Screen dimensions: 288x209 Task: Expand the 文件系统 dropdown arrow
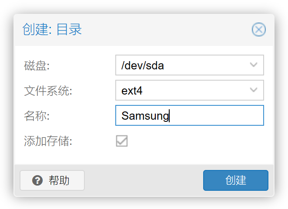(x=254, y=90)
